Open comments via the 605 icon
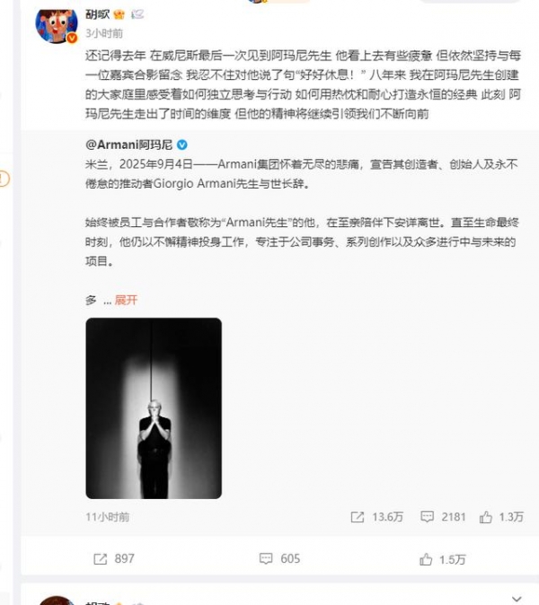 click(266, 558)
